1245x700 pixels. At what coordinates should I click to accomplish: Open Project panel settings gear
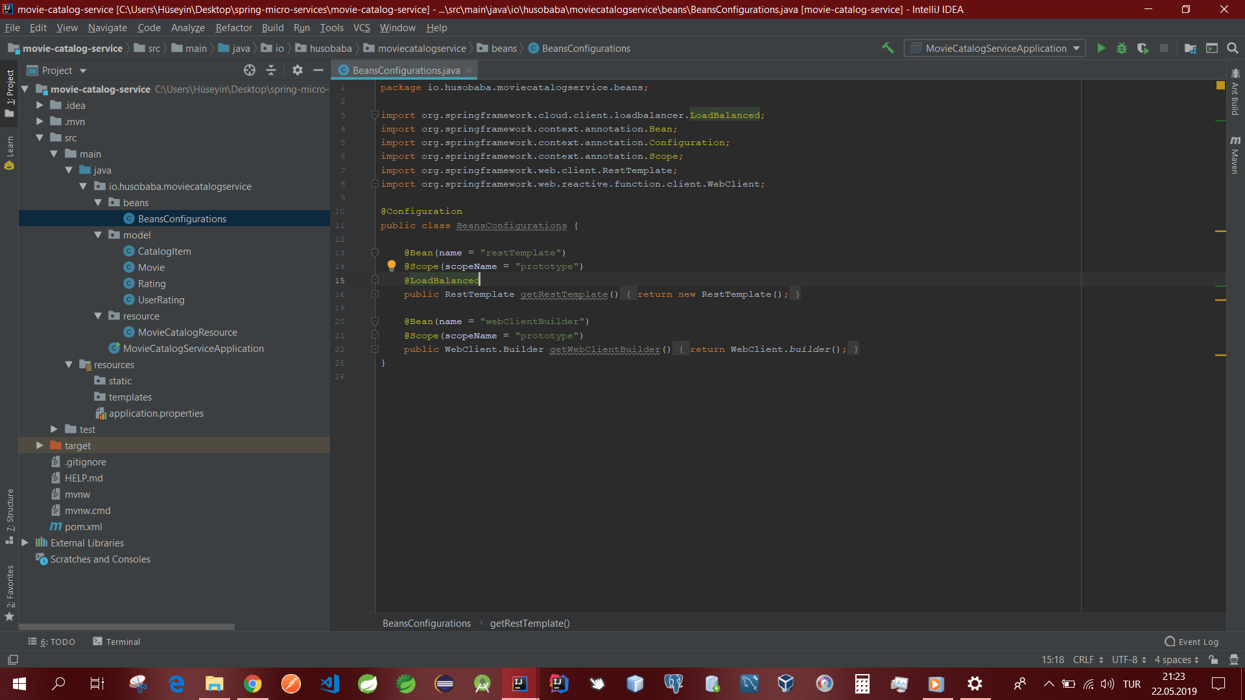tap(298, 70)
